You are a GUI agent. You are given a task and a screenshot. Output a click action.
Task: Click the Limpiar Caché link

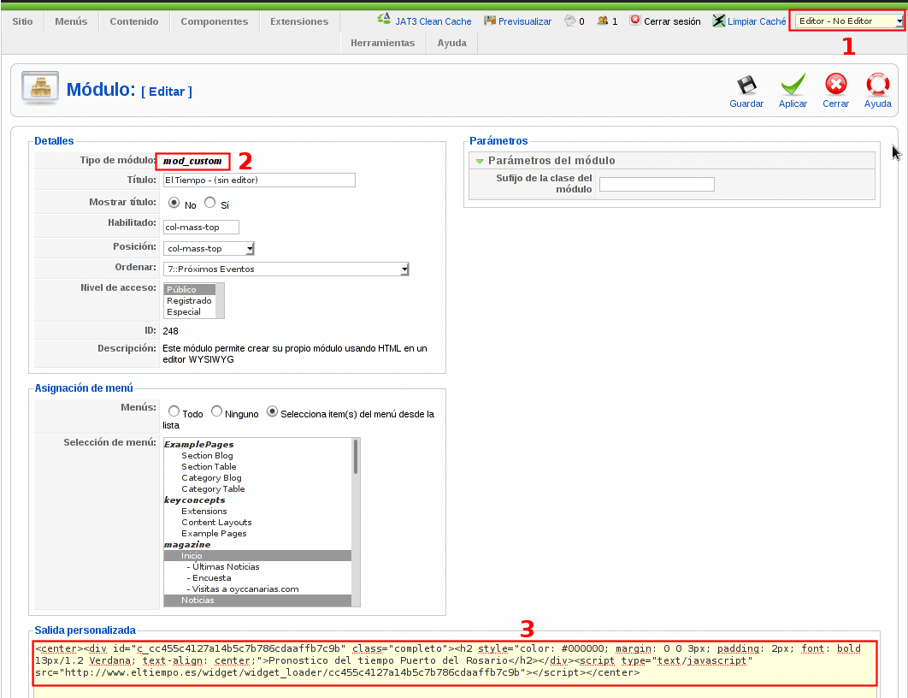pos(757,21)
